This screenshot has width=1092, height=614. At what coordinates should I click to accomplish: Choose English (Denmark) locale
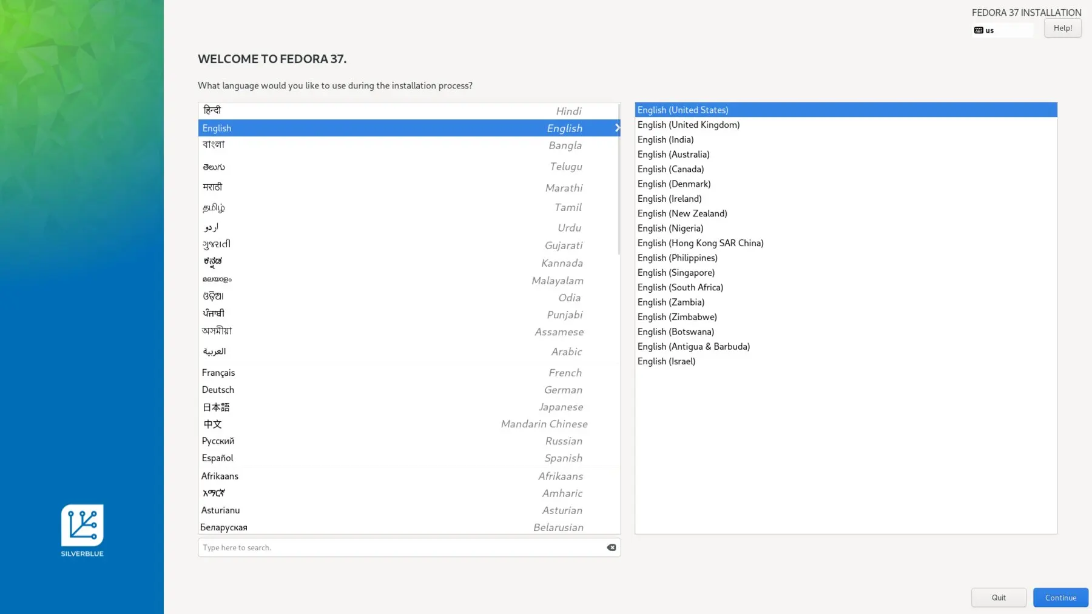846,184
